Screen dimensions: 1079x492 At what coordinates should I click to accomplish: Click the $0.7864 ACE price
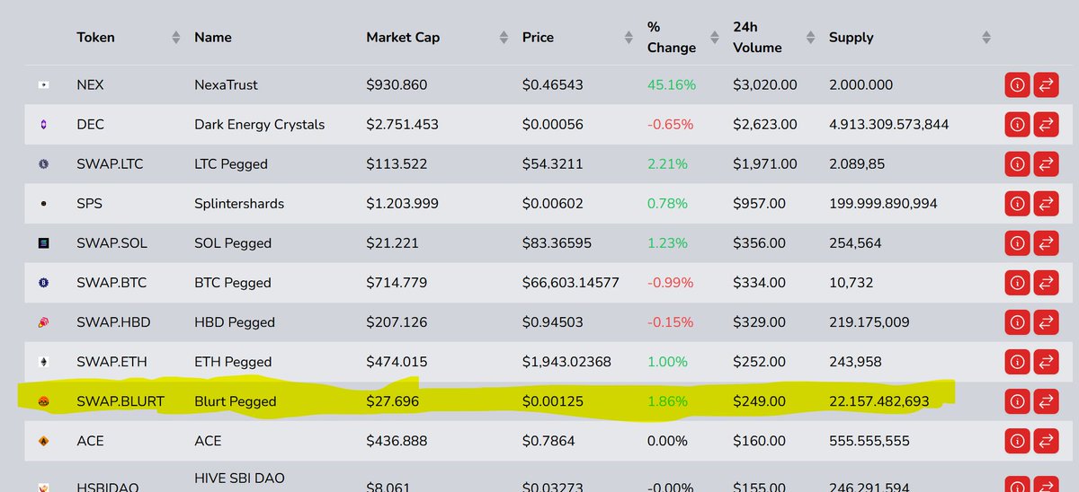click(550, 441)
